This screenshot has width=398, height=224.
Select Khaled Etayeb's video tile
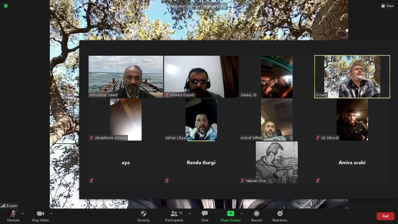pos(201,76)
